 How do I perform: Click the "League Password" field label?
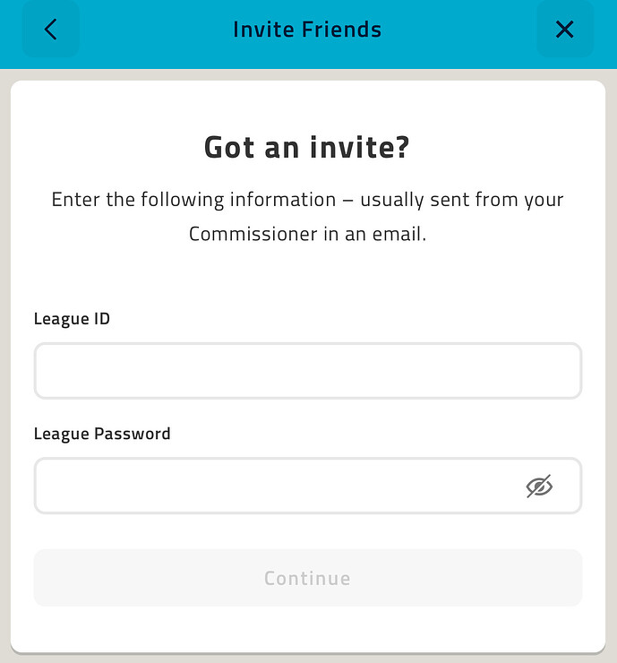(102, 435)
